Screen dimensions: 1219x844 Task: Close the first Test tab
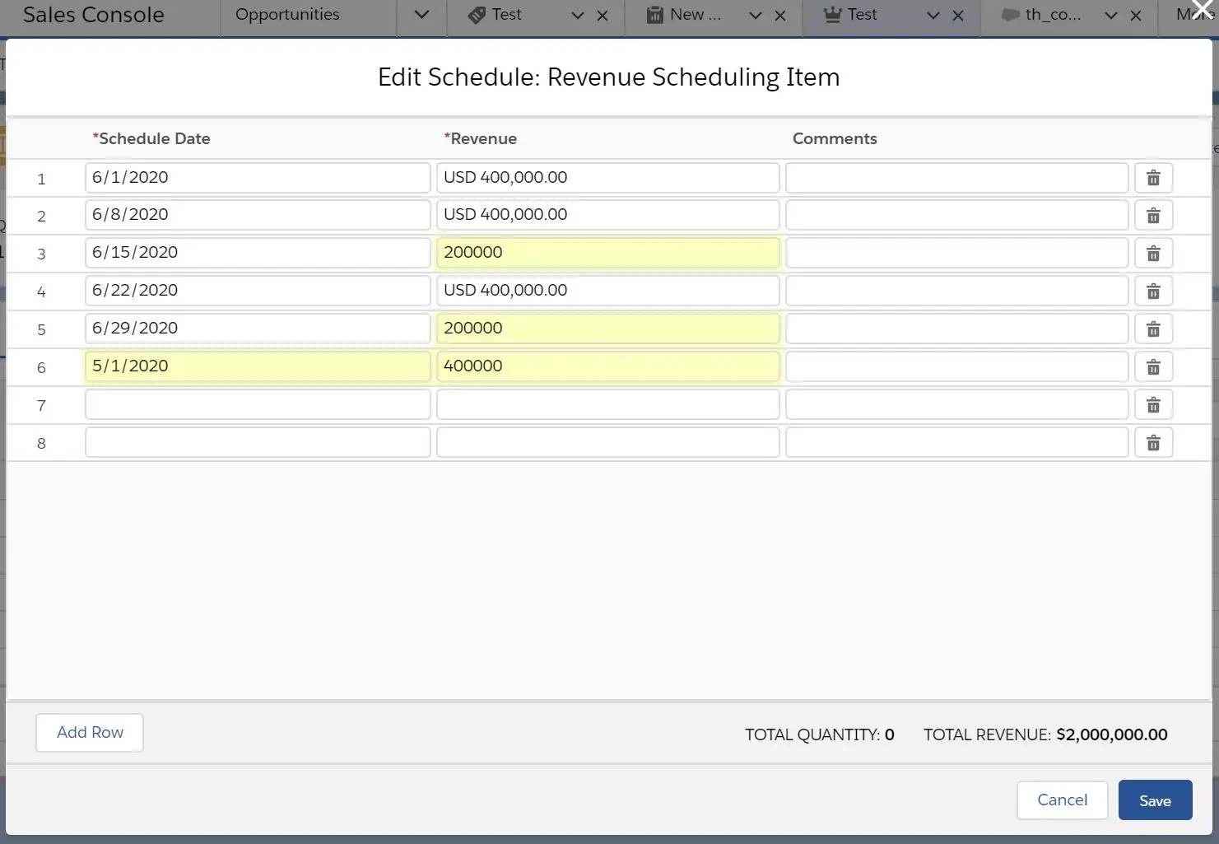click(603, 16)
